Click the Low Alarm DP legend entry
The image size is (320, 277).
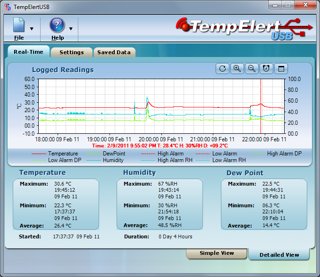57,160
